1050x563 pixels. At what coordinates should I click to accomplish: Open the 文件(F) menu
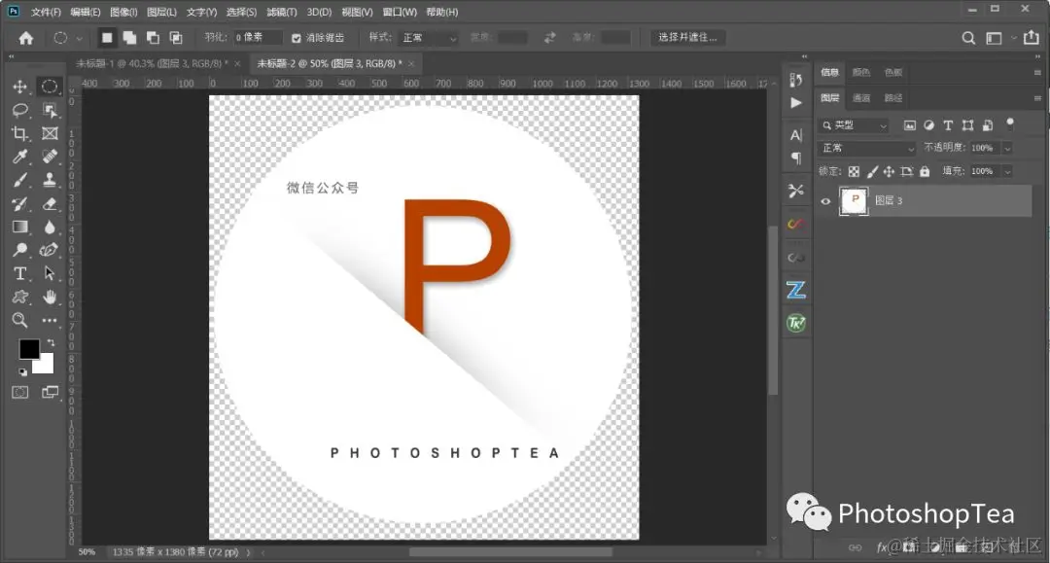46,12
